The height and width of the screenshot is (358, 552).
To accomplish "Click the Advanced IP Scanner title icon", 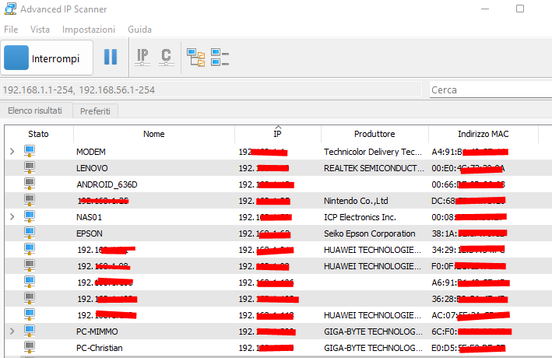I will click(10, 9).
